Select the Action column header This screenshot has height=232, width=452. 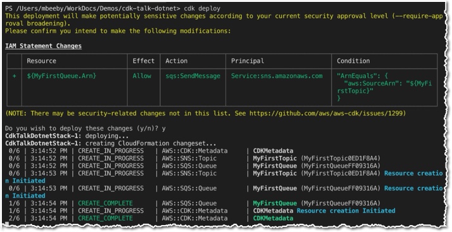click(x=177, y=61)
